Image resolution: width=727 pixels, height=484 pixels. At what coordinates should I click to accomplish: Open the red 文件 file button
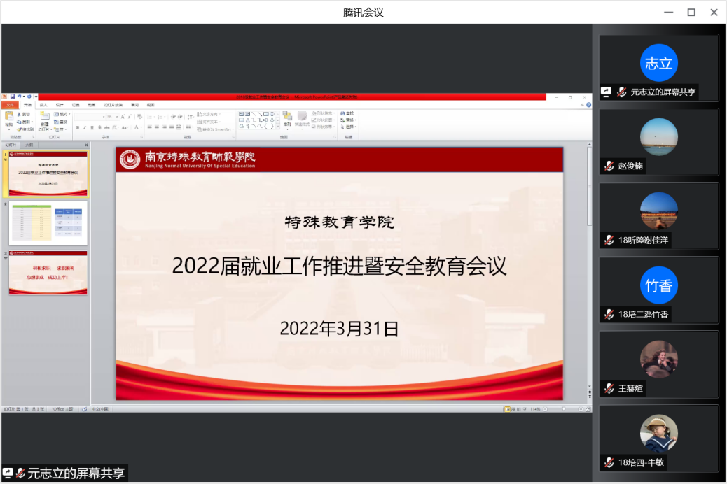pyautogui.click(x=10, y=104)
